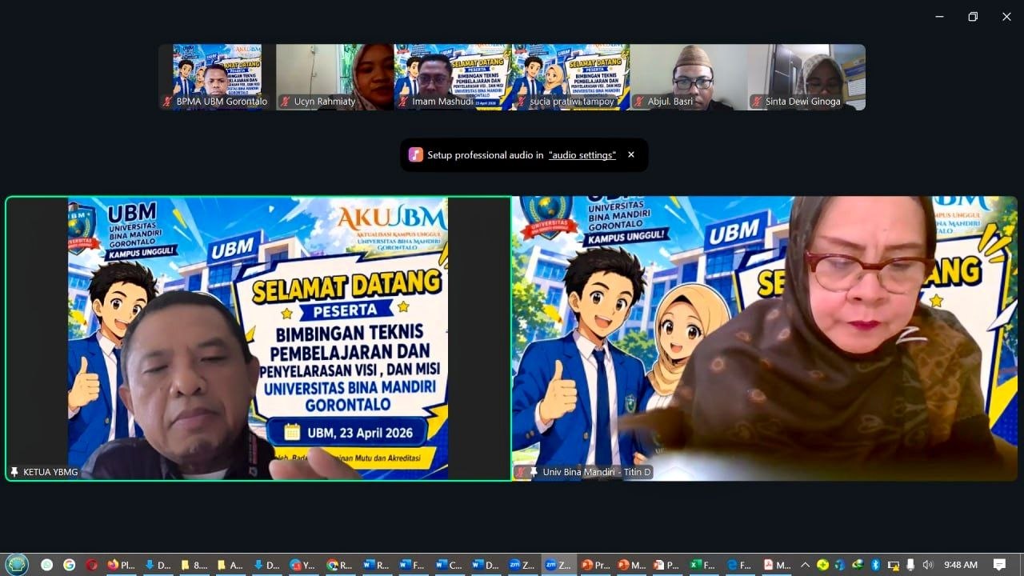Screen dimensions: 1024x576
Task: Switch to Word document labeled R...
Action: pyautogui.click(x=376, y=565)
